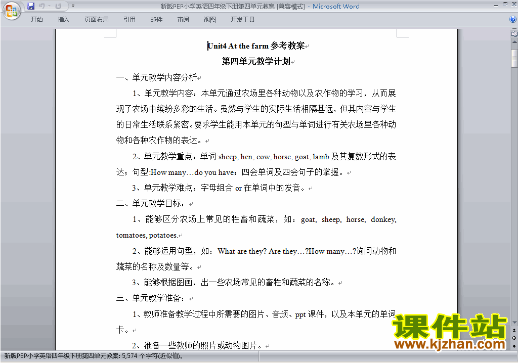Open the 审阅 ribbon tab
Image resolution: width=518 pixels, height=363 pixels.
(x=183, y=20)
